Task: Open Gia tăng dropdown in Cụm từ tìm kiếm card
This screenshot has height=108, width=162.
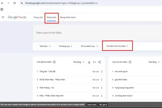Action: (x=154, y=62)
